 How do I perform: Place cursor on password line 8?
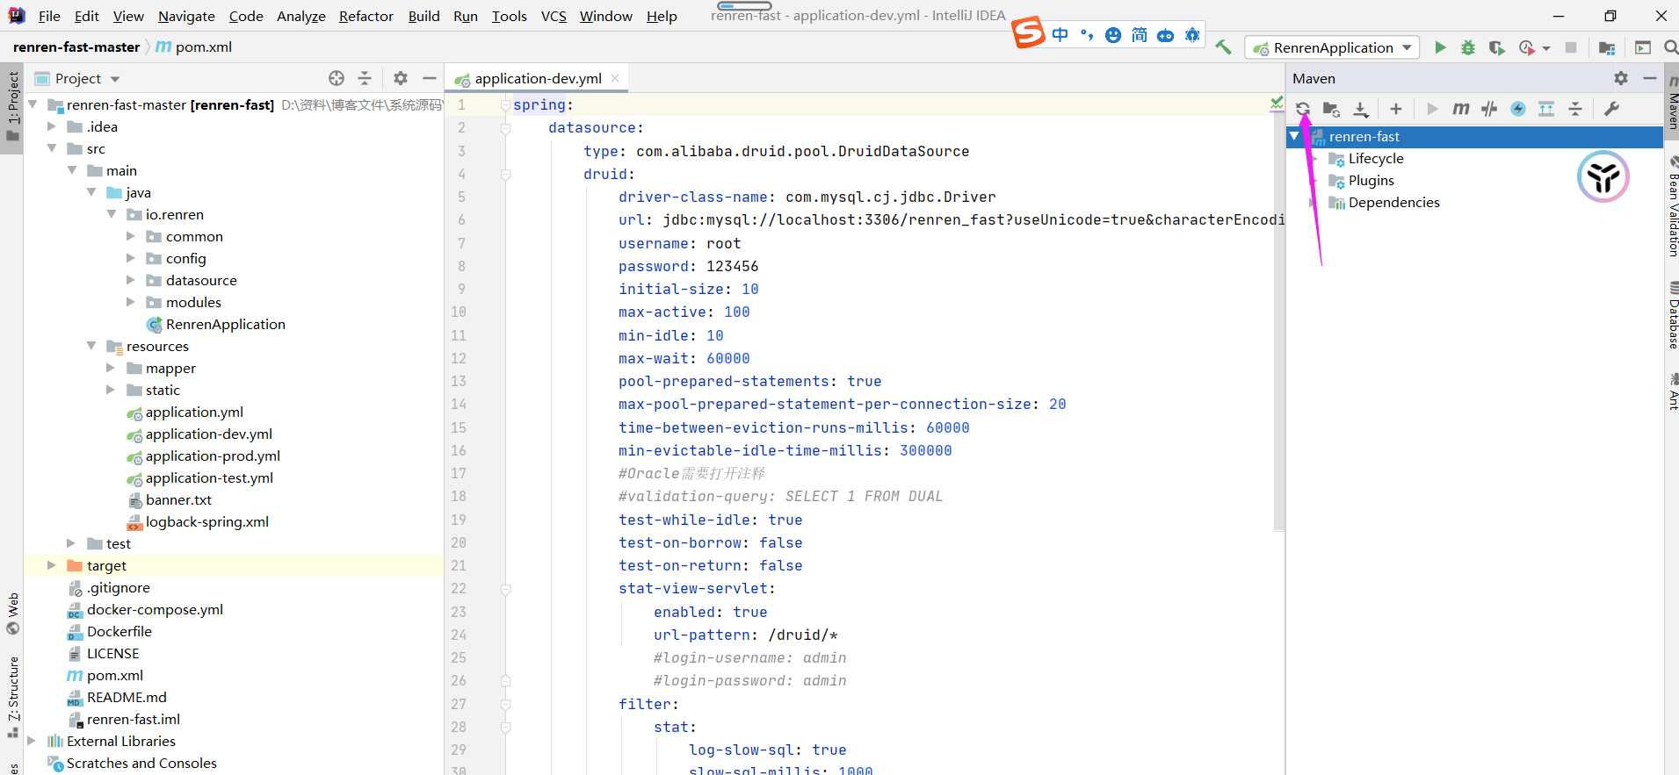pyautogui.click(x=688, y=266)
